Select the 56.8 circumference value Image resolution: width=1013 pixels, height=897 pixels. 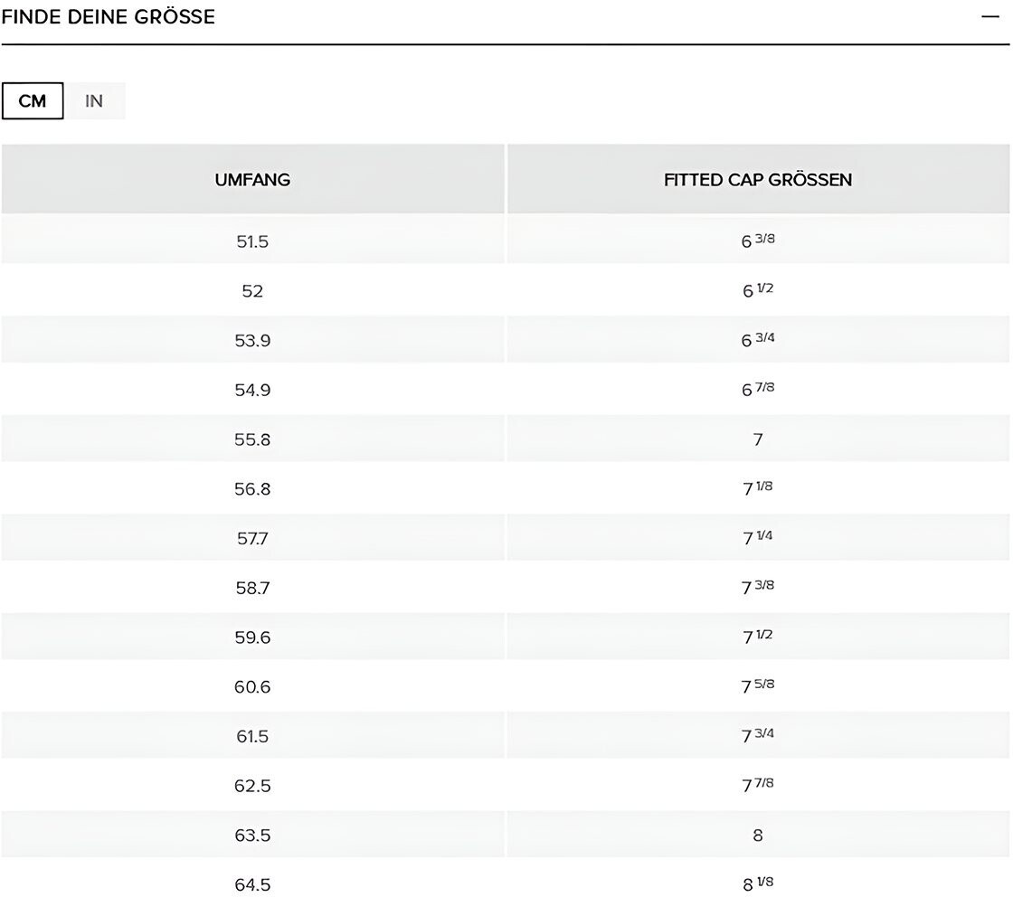click(x=252, y=489)
